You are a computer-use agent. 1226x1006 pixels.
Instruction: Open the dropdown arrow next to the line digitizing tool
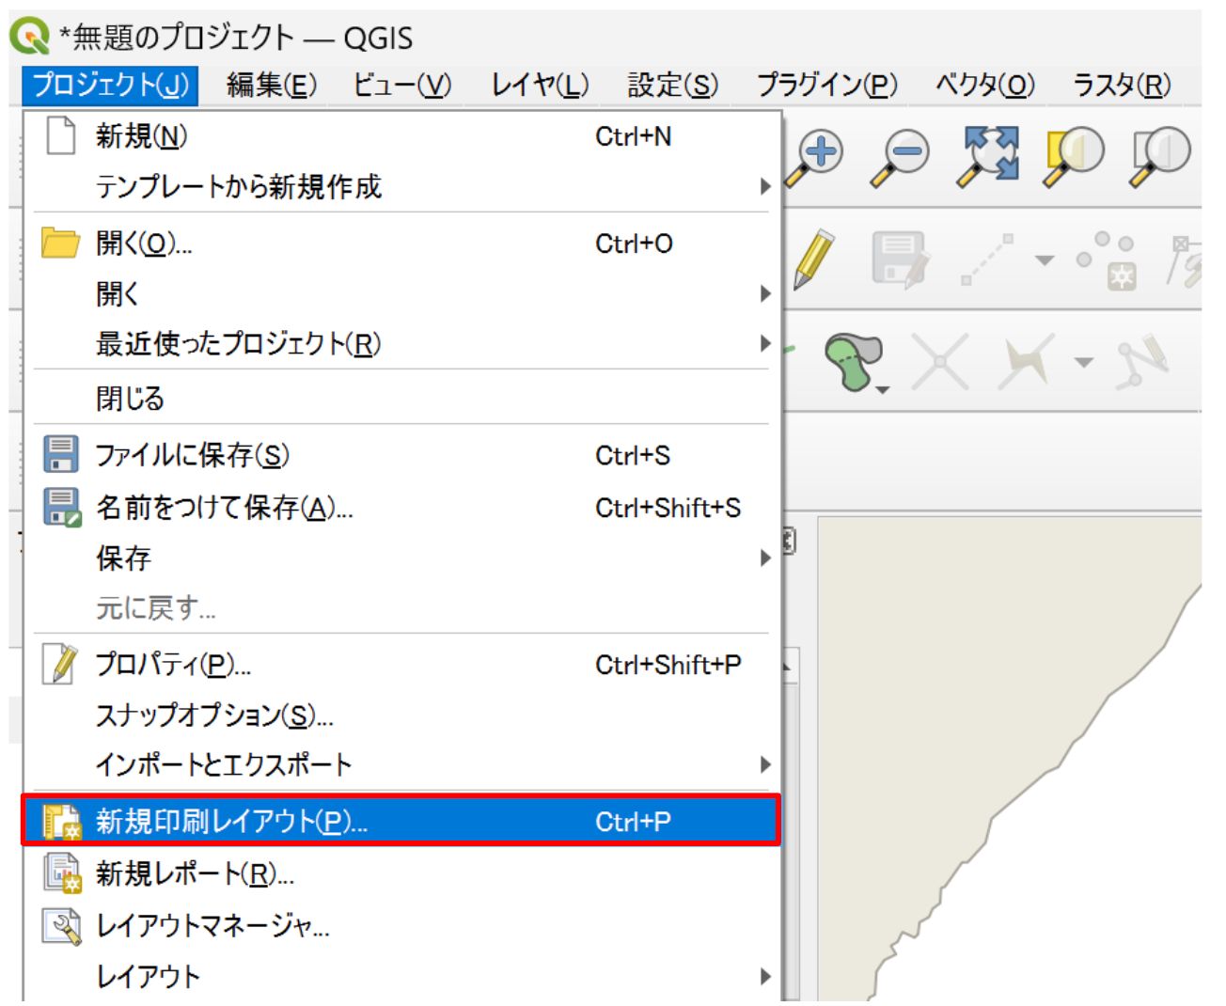pyautogui.click(x=1044, y=259)
